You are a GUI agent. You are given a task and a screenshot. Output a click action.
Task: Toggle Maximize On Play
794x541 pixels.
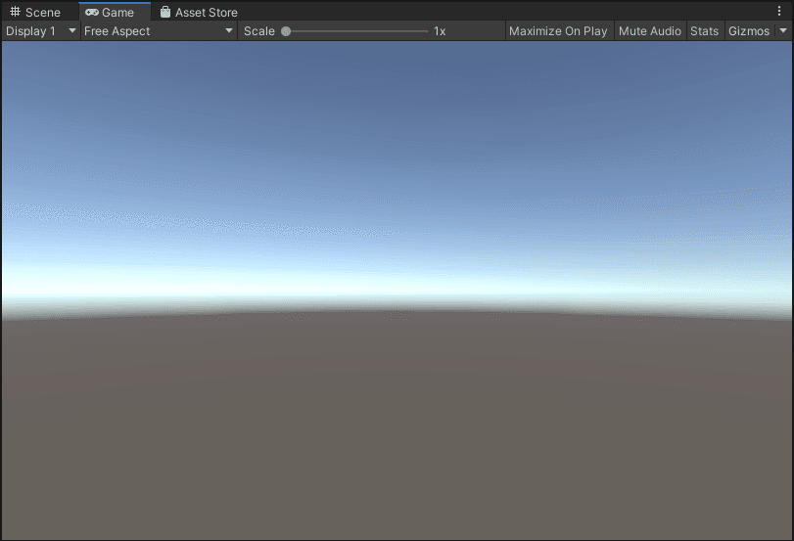558,31
